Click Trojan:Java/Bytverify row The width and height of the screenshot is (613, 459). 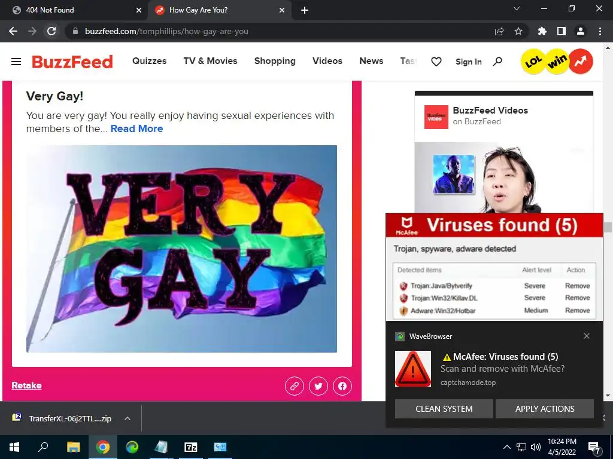pos(494,286)
